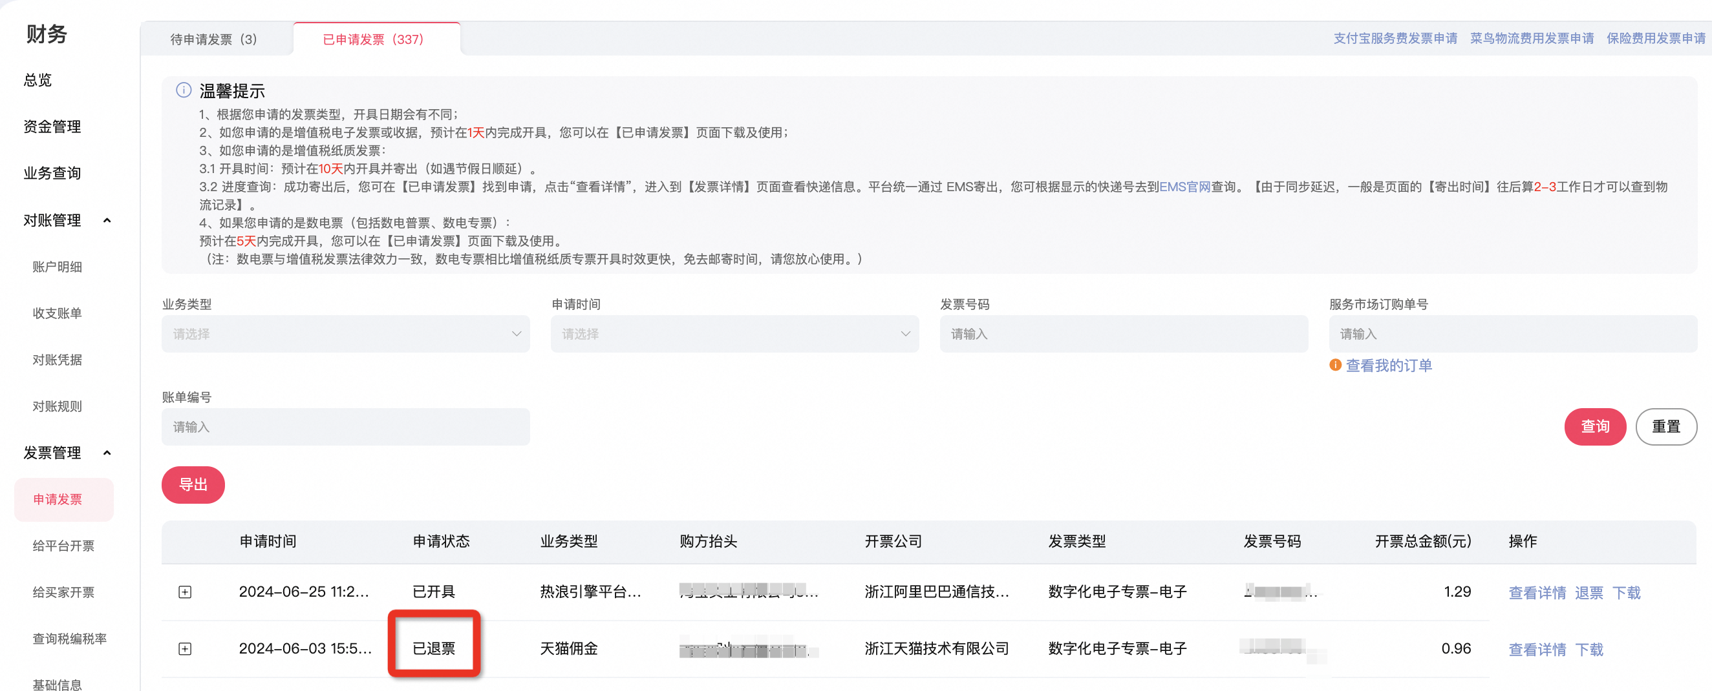Open 查询税编税率 page
The width and height of the screenshot is (1712, 691).
pos(70,639)
